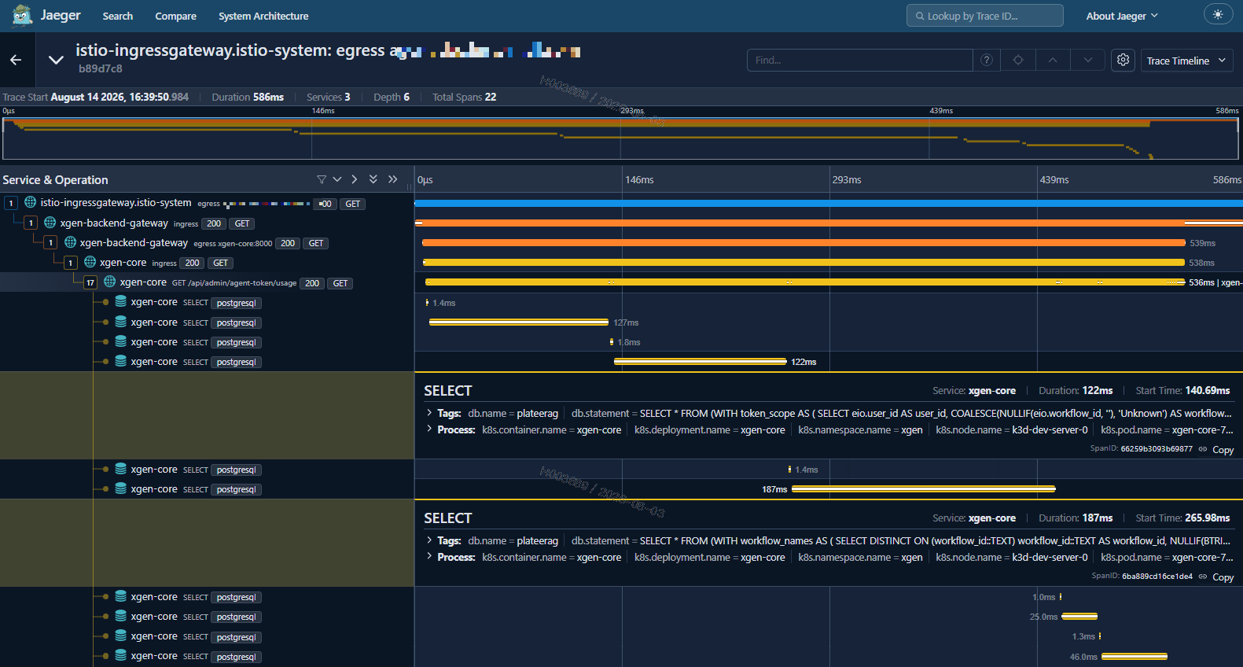
Task: Click the 'Duration 586ms' header label
Action: coord(248,97)
